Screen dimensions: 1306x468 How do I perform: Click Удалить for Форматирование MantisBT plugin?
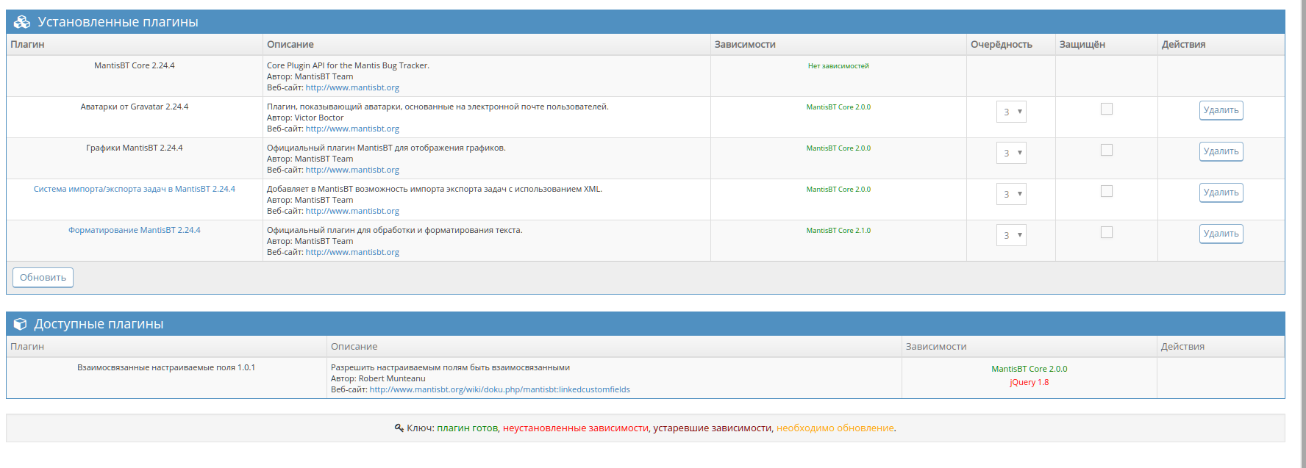(1221, 234)
